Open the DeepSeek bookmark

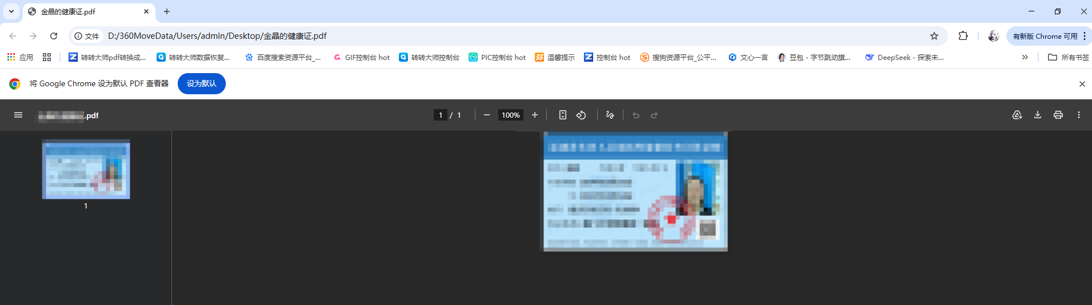pyautogui.click(x=905, y=57)
